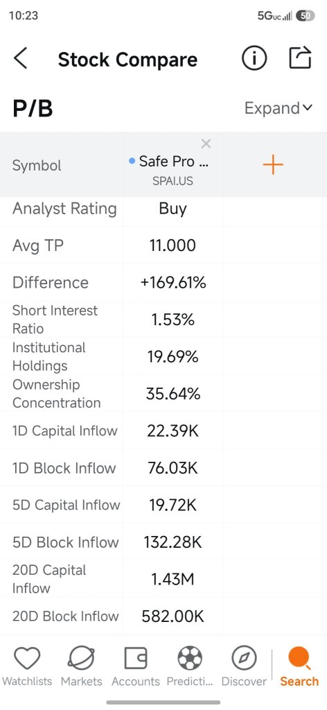Open the Predictions soccer ball icon
327x710 pixels.
[x=190, y=658]
